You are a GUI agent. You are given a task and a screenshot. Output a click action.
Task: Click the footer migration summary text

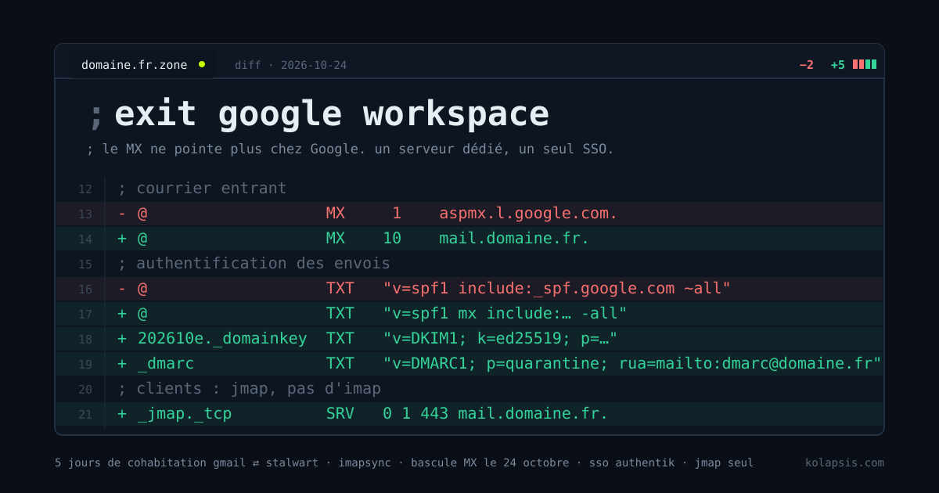click(404, 462)
